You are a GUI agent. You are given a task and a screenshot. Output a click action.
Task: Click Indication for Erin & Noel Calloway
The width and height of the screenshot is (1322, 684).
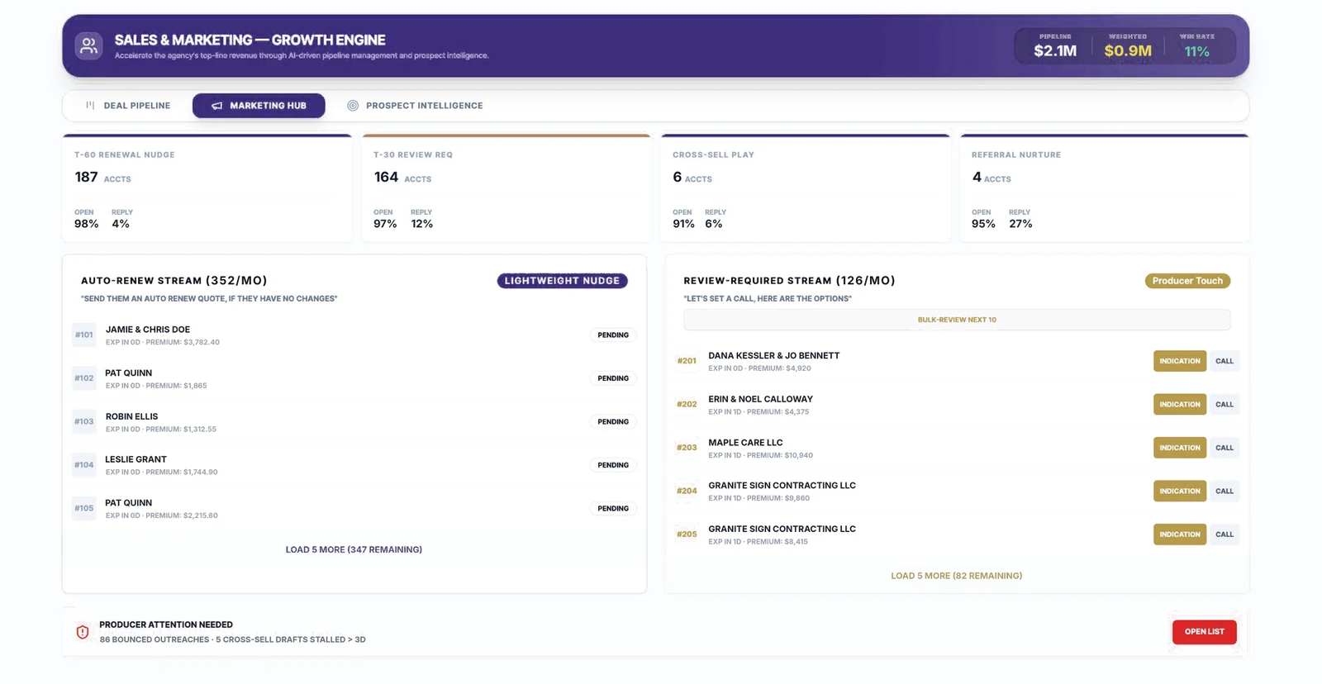(1180, 405)
